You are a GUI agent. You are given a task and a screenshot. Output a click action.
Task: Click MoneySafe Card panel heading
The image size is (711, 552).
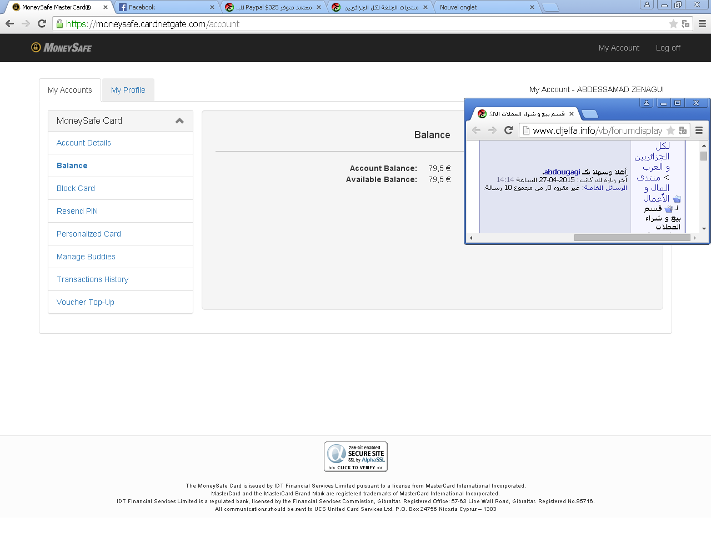121,121
